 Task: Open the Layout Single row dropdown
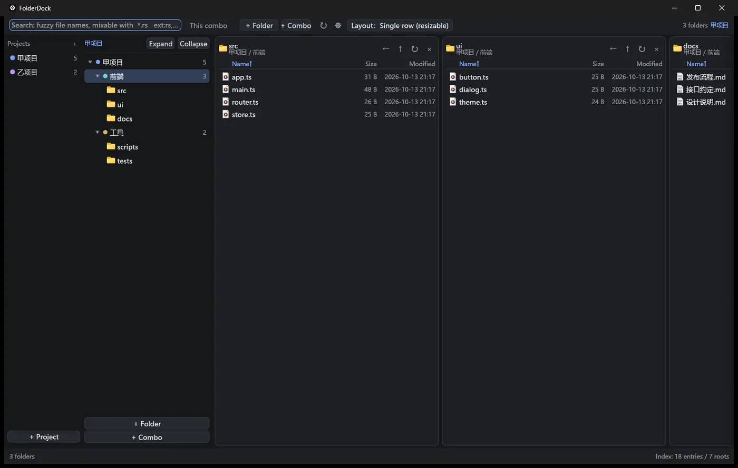click(x=400, y=25)
